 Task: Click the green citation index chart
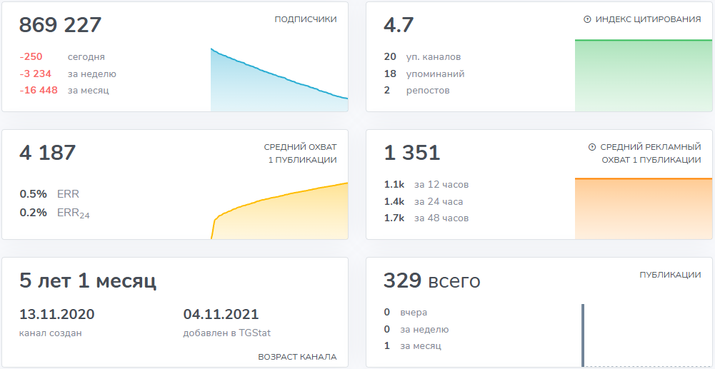pyautogui.click(x=639, y=76)
